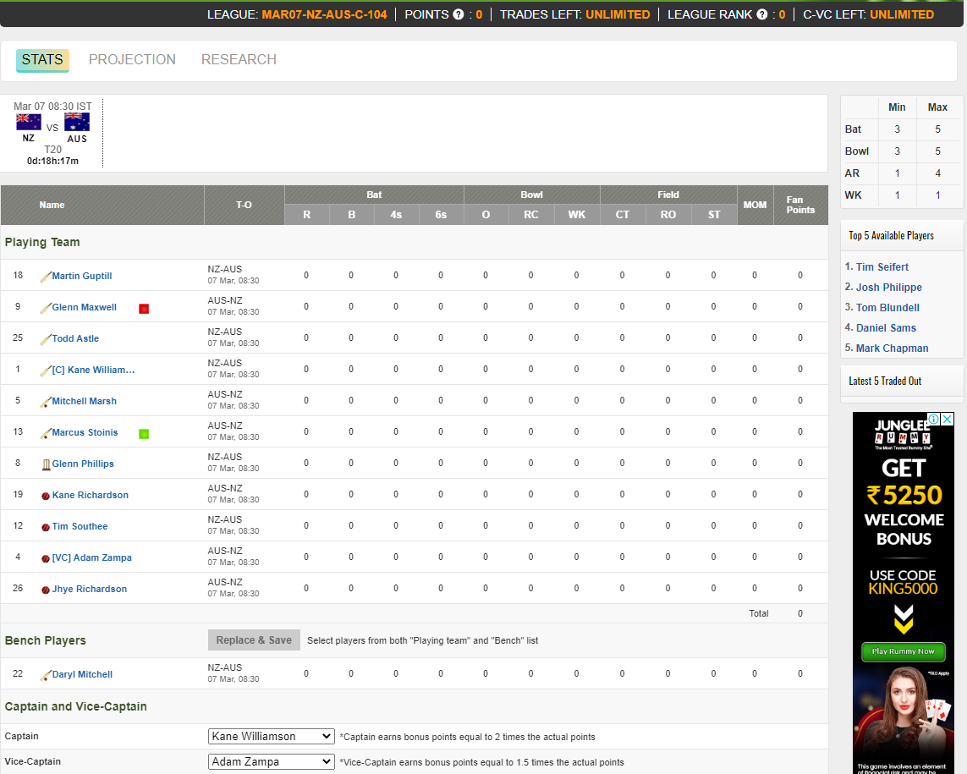This screenshot has width=967, height=774.
Task: Click the match countdown 0d:18h:17m
Action: click(x=52, y=161)
